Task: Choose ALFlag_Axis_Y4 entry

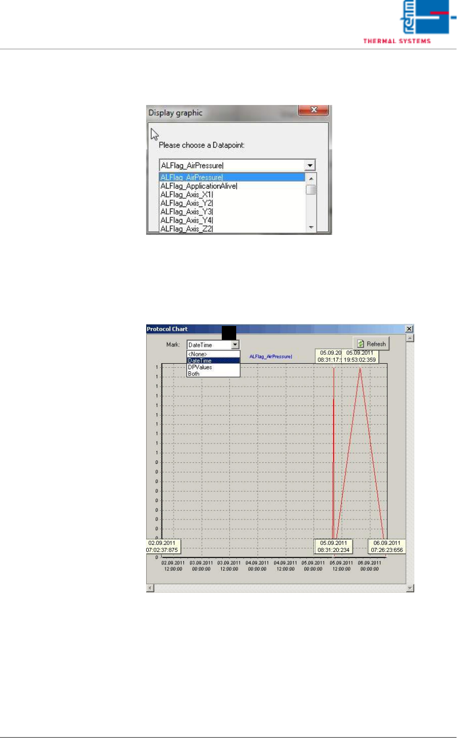Action: pyautogui.click(x=232, y=220)
